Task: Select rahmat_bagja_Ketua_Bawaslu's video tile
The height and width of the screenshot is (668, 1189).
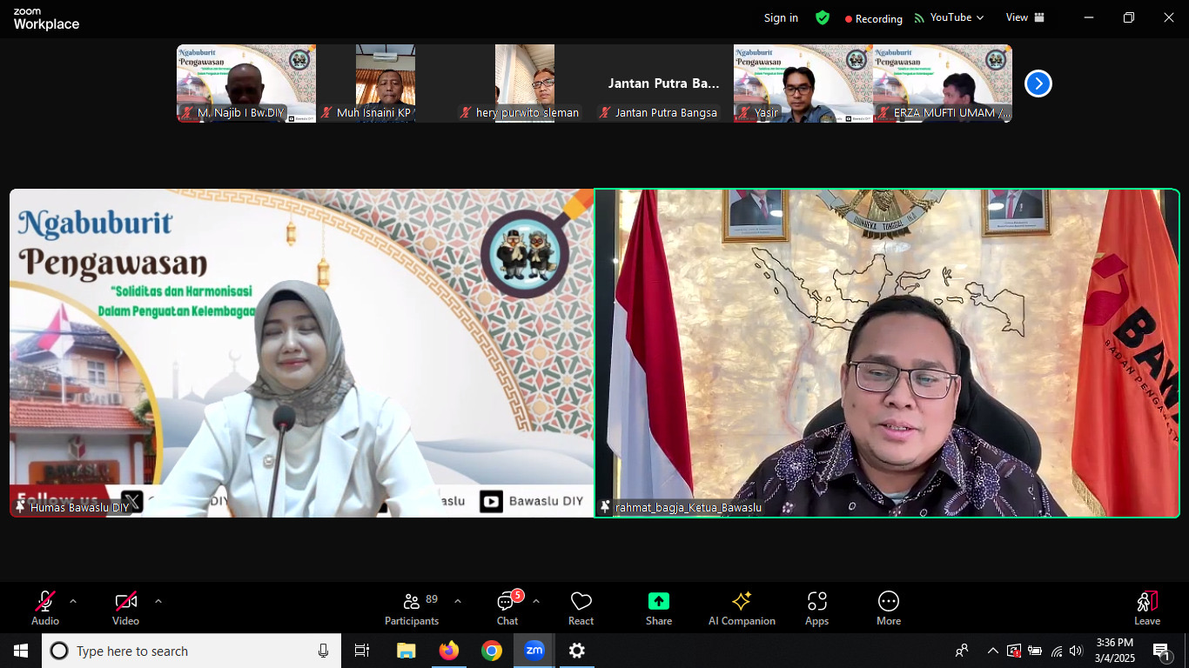Action: click(888, 352)
